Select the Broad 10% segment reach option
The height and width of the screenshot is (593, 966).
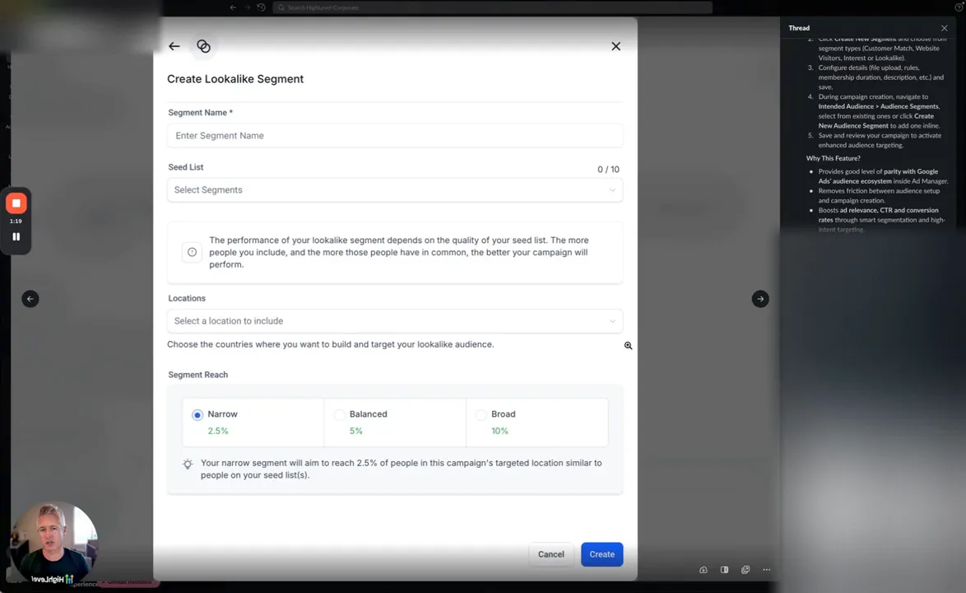tap(481, 414)
